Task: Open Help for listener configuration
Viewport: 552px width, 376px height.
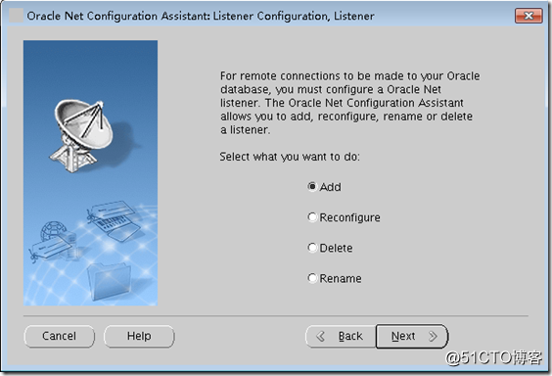Action: pos(139,336)
